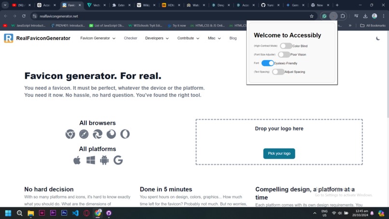Screen dimensions: 389x219
Task: Bookmark this page with the star icon
Action: (x=312, y=16)
